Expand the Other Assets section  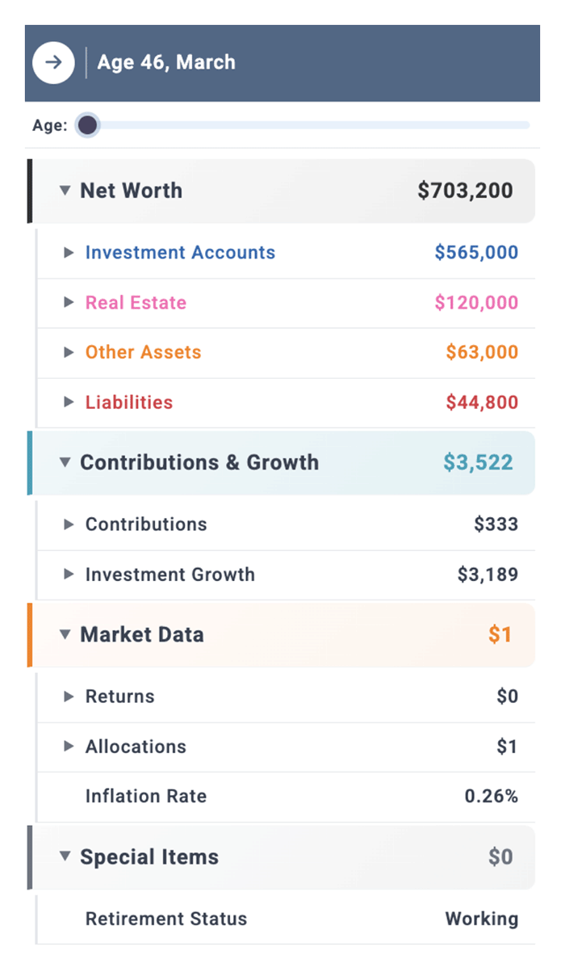click(x=68, y=352)
